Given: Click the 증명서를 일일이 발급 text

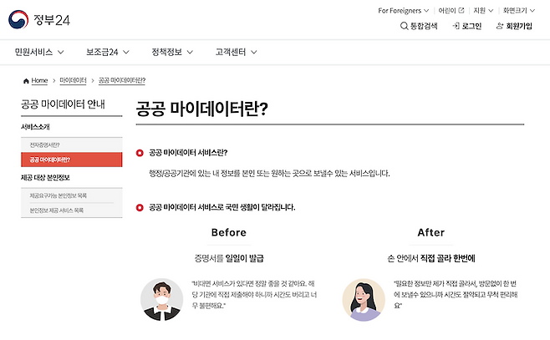Looking at the screenshot, I should (x=229, y=258).
